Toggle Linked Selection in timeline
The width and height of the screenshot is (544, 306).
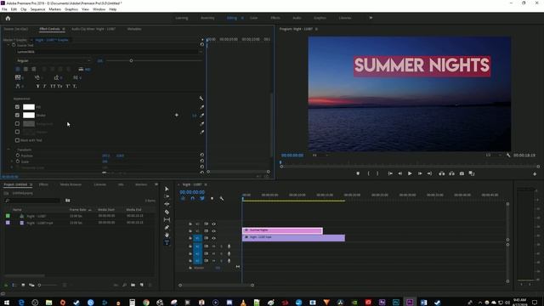(202, 198)
